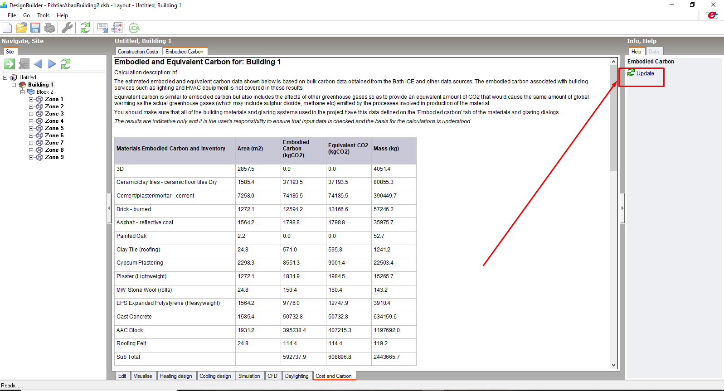724x391 pixels.
Task: Navigate forward with the blue right arrow
Action: (52, 64)
